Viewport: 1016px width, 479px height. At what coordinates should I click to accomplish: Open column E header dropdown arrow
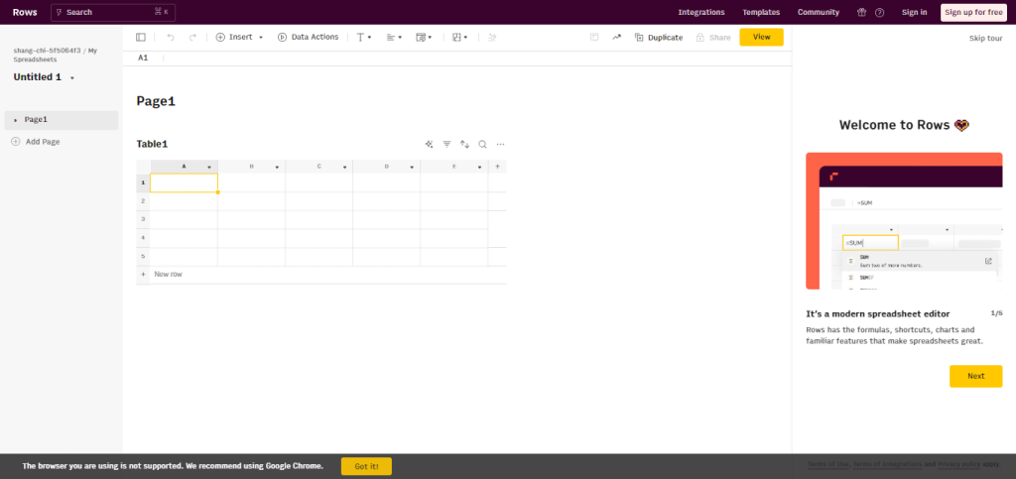479,167
